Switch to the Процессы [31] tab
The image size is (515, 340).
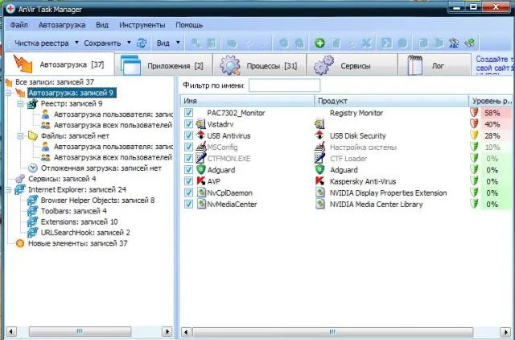pos(259,65)
